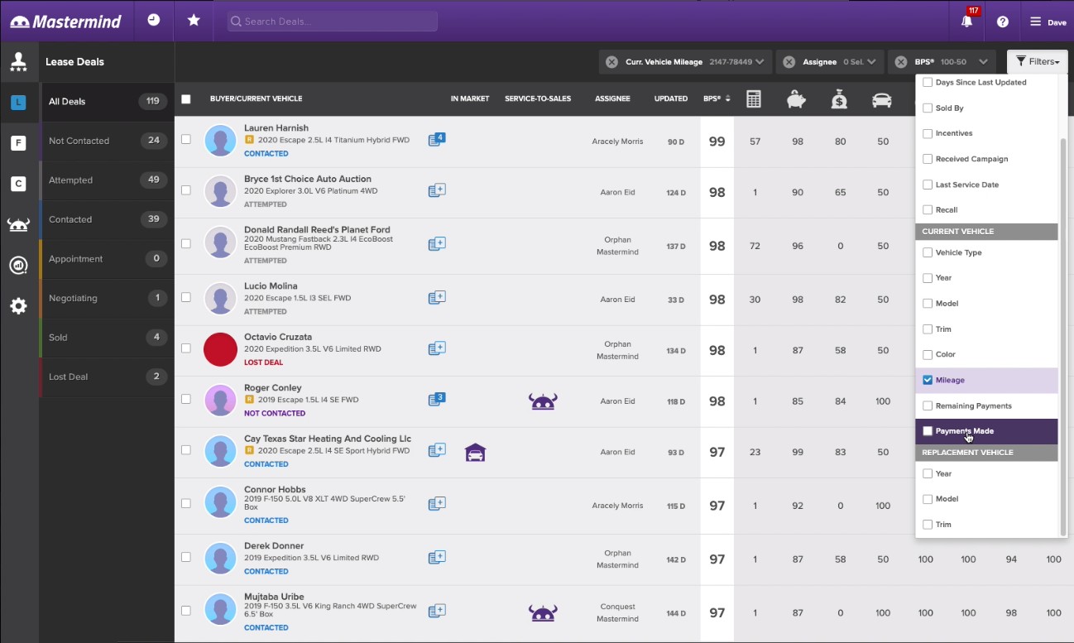Remove the BPS filter chip
Image resolution: width=1074 pixels, height=643 pixels.
[x=901, y=62]
